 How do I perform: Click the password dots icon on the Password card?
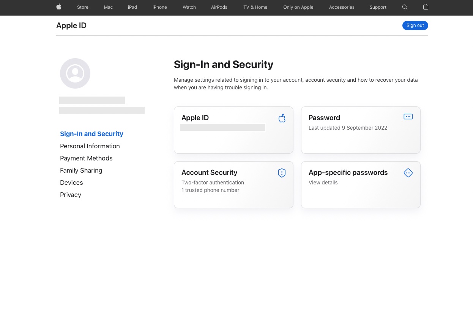coord(408,116)
